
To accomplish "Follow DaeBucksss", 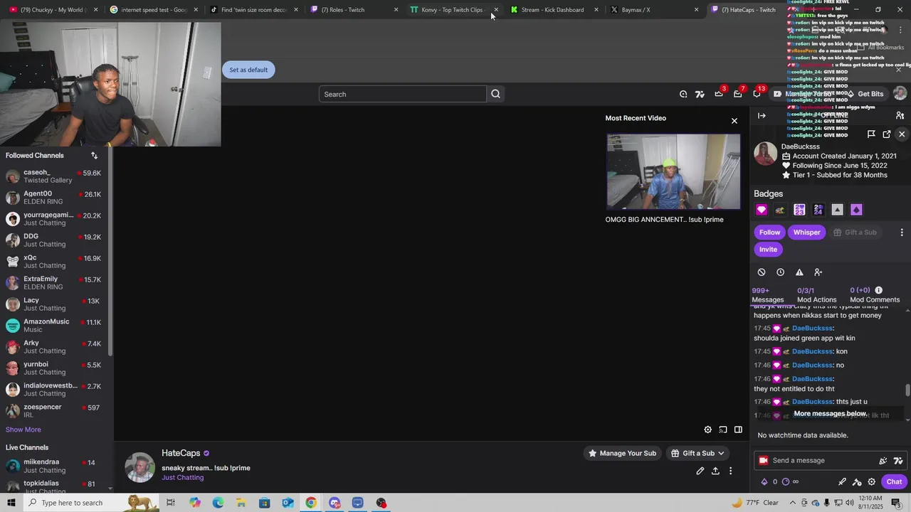I will (x=769, y=233).
